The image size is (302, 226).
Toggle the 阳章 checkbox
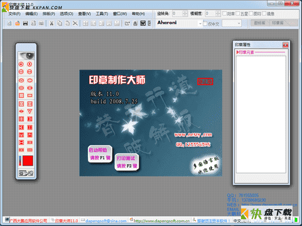pos(224,14)
